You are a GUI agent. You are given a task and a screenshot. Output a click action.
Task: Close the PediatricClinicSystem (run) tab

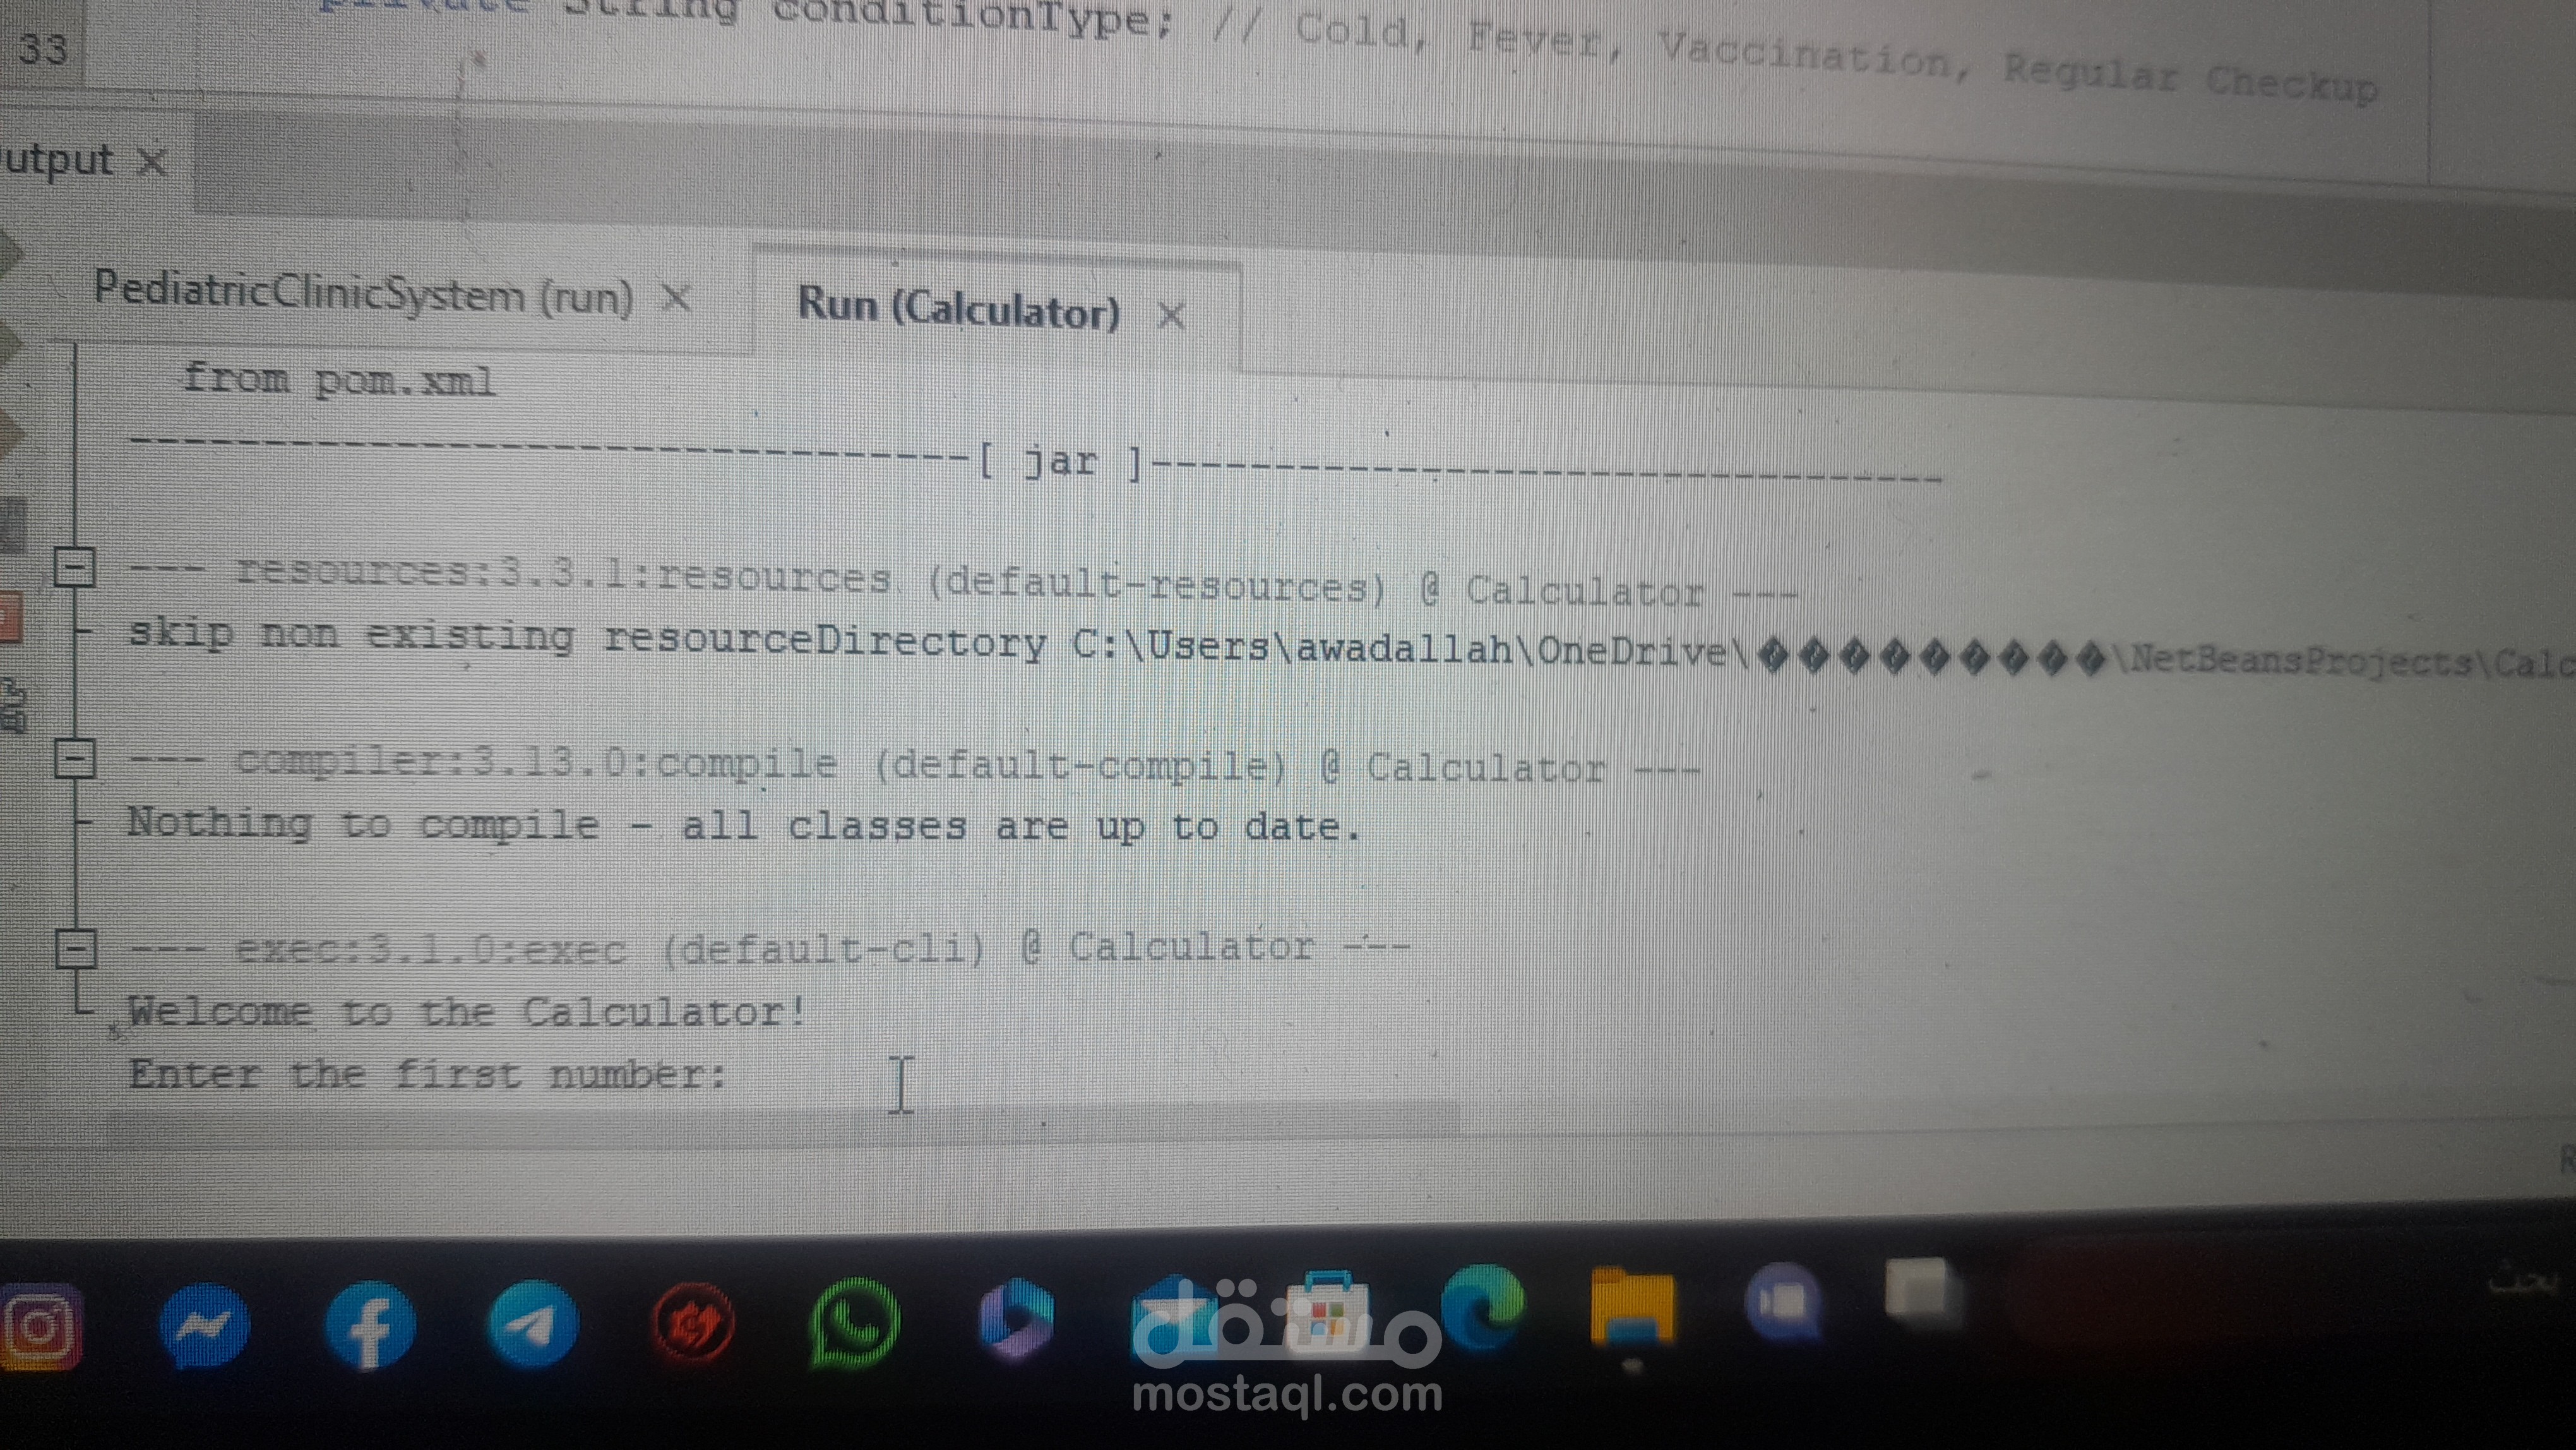(x=677, y=297)
